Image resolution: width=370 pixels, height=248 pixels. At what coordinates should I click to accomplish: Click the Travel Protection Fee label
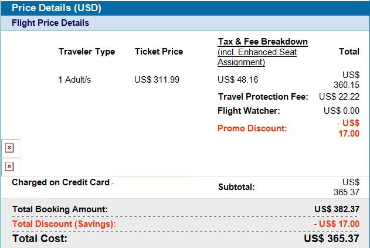(263, 97)
